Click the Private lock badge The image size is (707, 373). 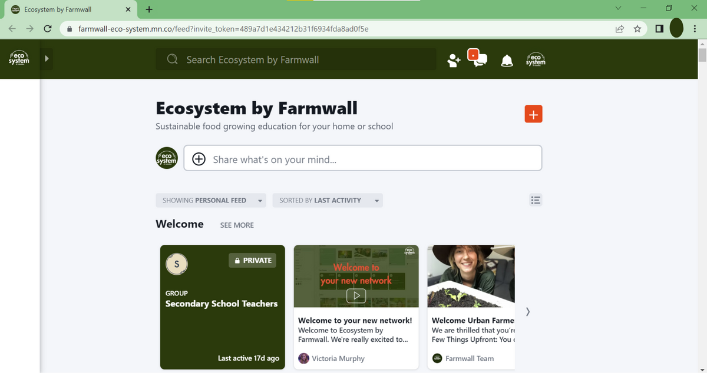coord(253,260)
